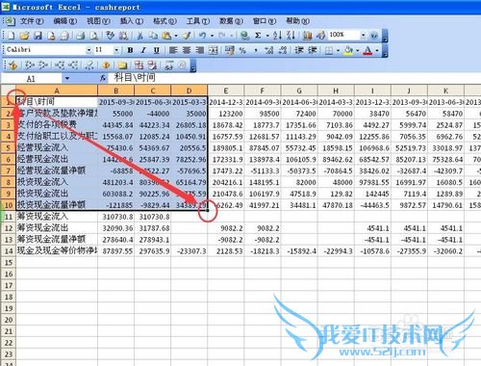This screenshot has height=366, width=481.
Task: Select cell containing 筹资现金流入
Action: click(57, 217)
